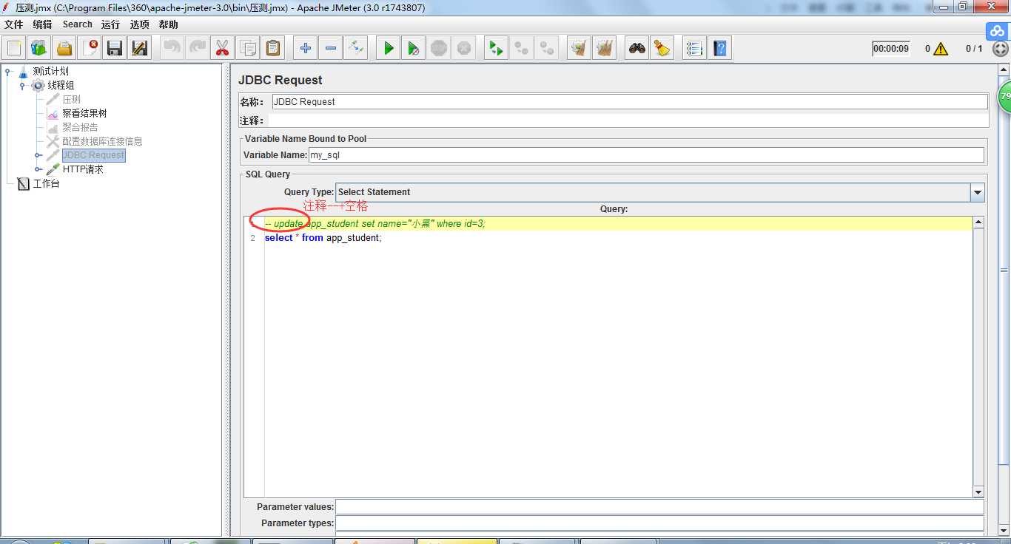Select 配置数据库连接信息 tree item
The width and height of the screenshot is (1011, 544).
pyautogui.click(x=102, y=141)
